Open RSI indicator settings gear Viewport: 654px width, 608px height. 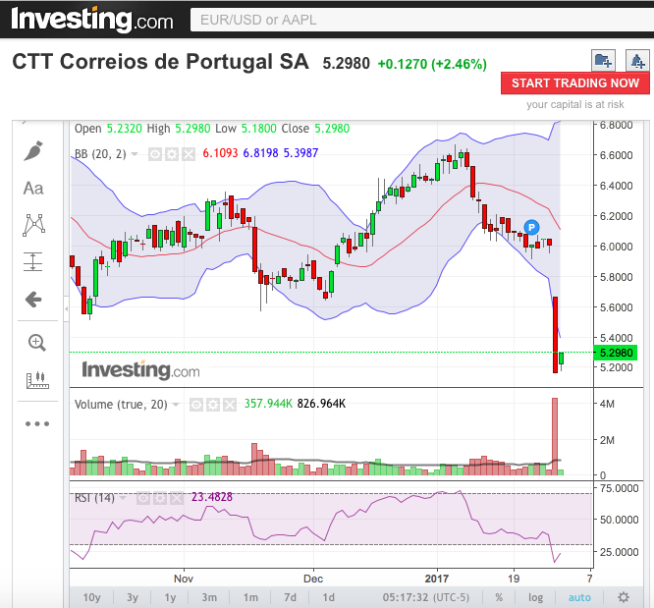click(x=160, y=498)
